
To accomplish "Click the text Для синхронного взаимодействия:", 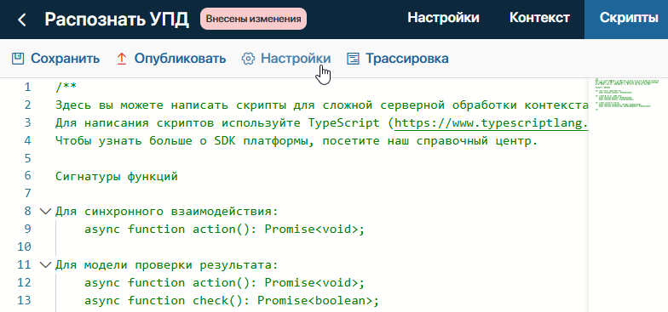I will pyautogui.click(x=167, y=211).
